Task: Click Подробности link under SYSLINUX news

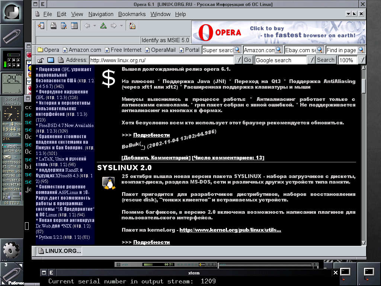Action: pyautogui.click(x=151, y=242)
